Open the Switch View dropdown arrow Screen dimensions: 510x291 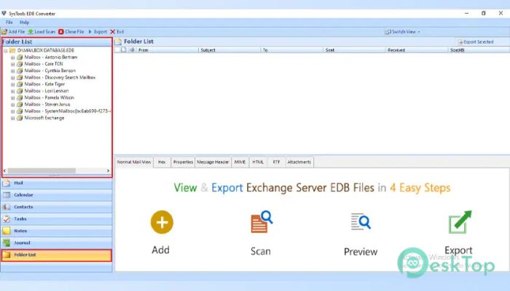point(419,32)
